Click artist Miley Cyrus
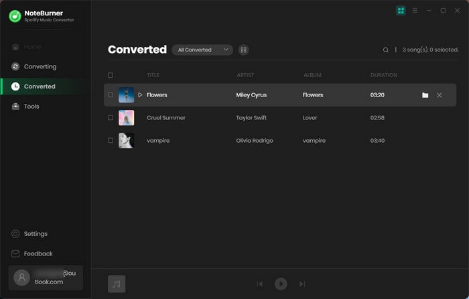The height and width of the screenshot is (299, 469). pyautogui.click(x=251, y=95)
